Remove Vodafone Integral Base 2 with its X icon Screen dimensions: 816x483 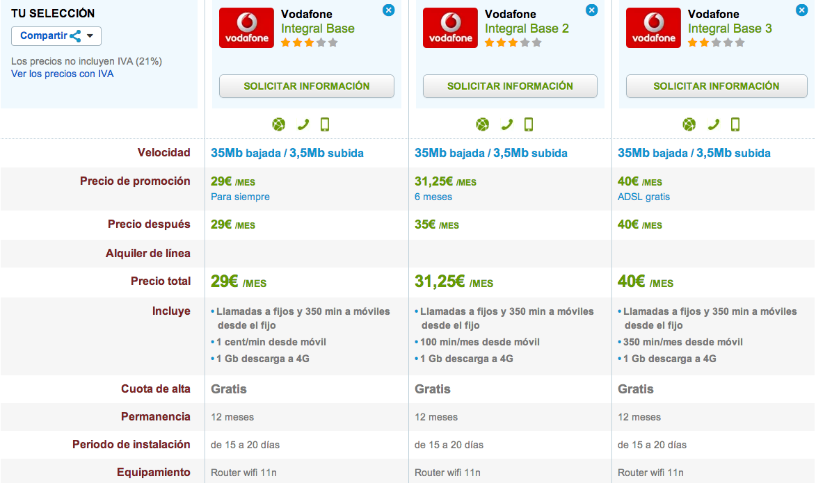tap(592, 10)
